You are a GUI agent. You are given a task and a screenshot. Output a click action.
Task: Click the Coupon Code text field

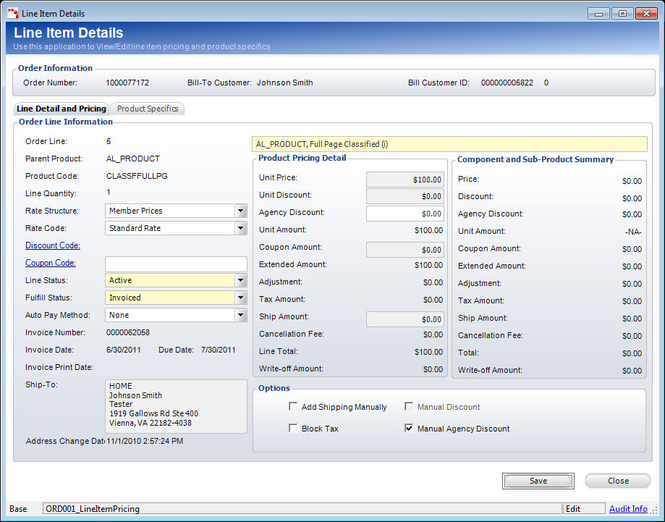point(176,264)
